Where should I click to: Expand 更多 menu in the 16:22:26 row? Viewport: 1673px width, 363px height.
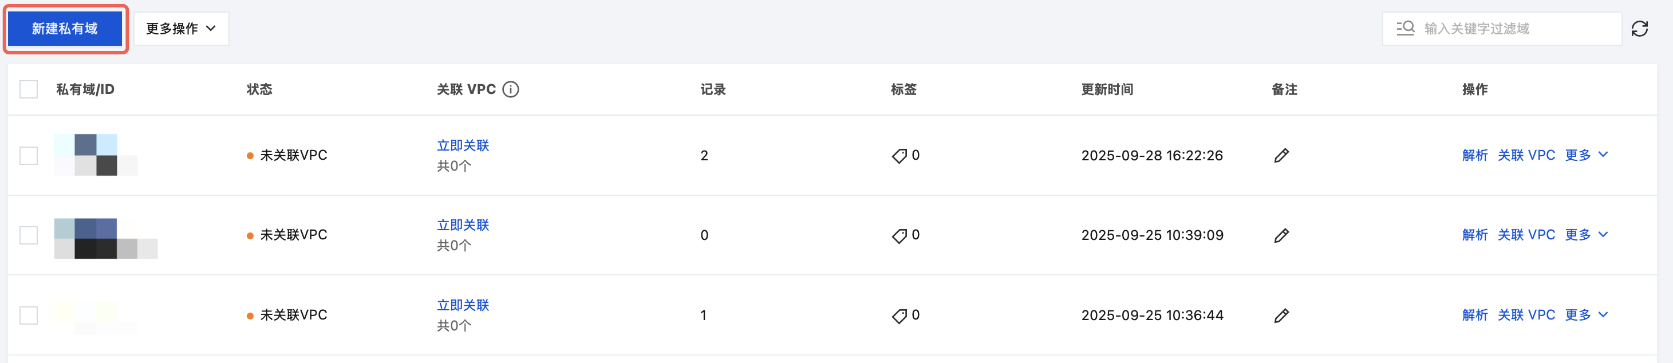(1586, 155)
